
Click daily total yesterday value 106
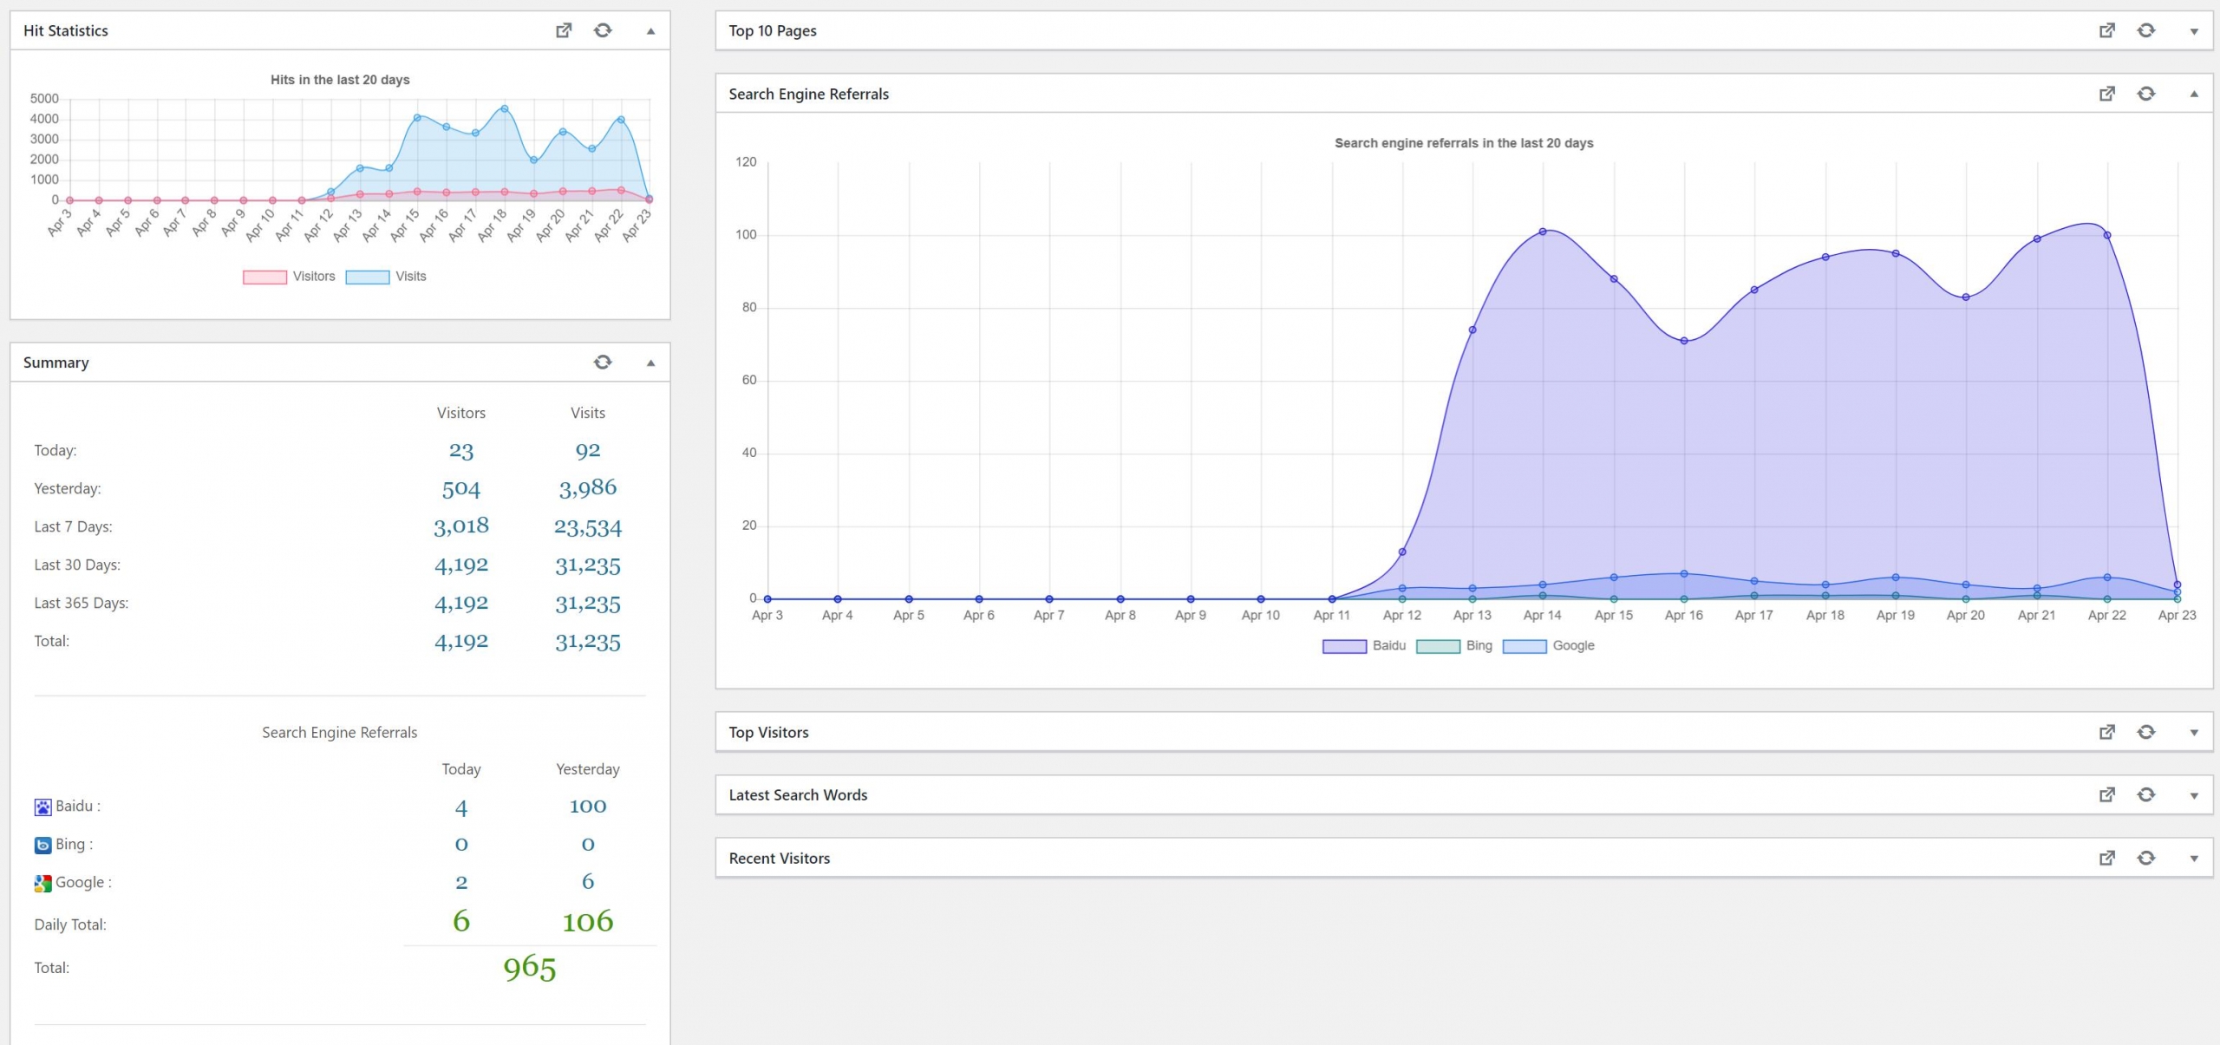(x=588, y=921)
